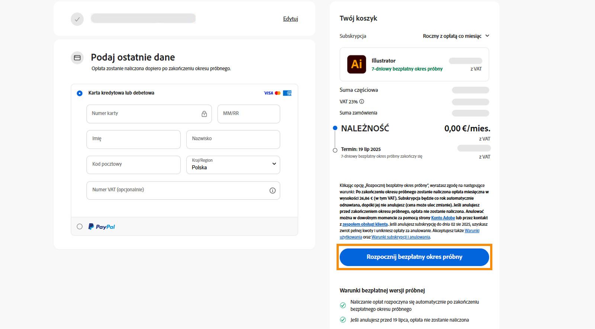Viewport: 595px width, 329px height.
Task: Select the credit or debit card option
Action: (80, 93)
